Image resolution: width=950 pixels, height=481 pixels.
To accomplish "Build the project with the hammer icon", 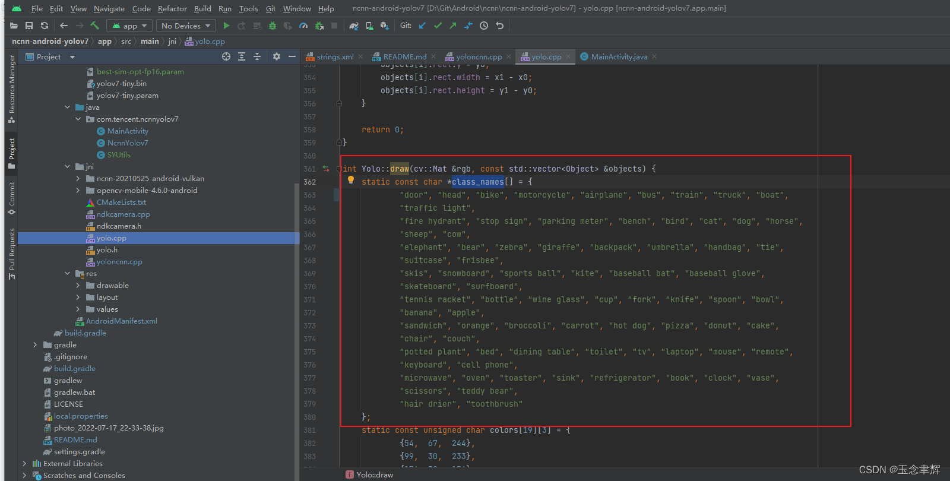I will (x=95, y=26).
